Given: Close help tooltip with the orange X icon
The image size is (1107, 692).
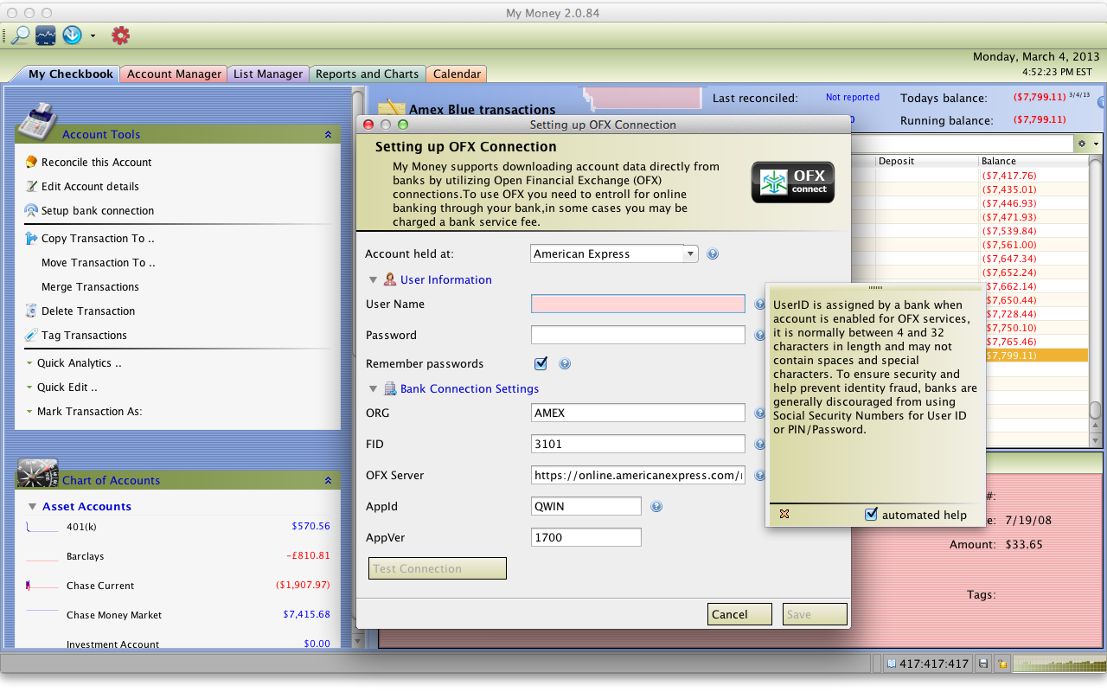Looking at the screenshot, I should coord(784,514).
